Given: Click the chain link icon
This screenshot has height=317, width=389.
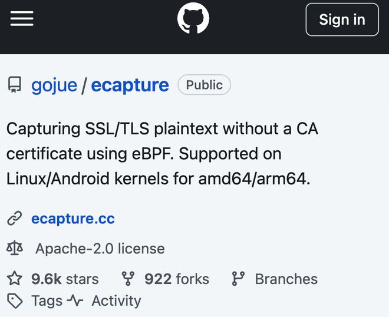Looking at the screenshot, I should [15, 219].
